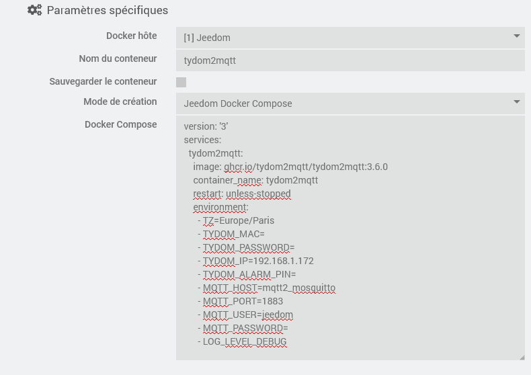Focus the Nom du conteneur field
The image size is (531, 375).
[x=350, y=60]
